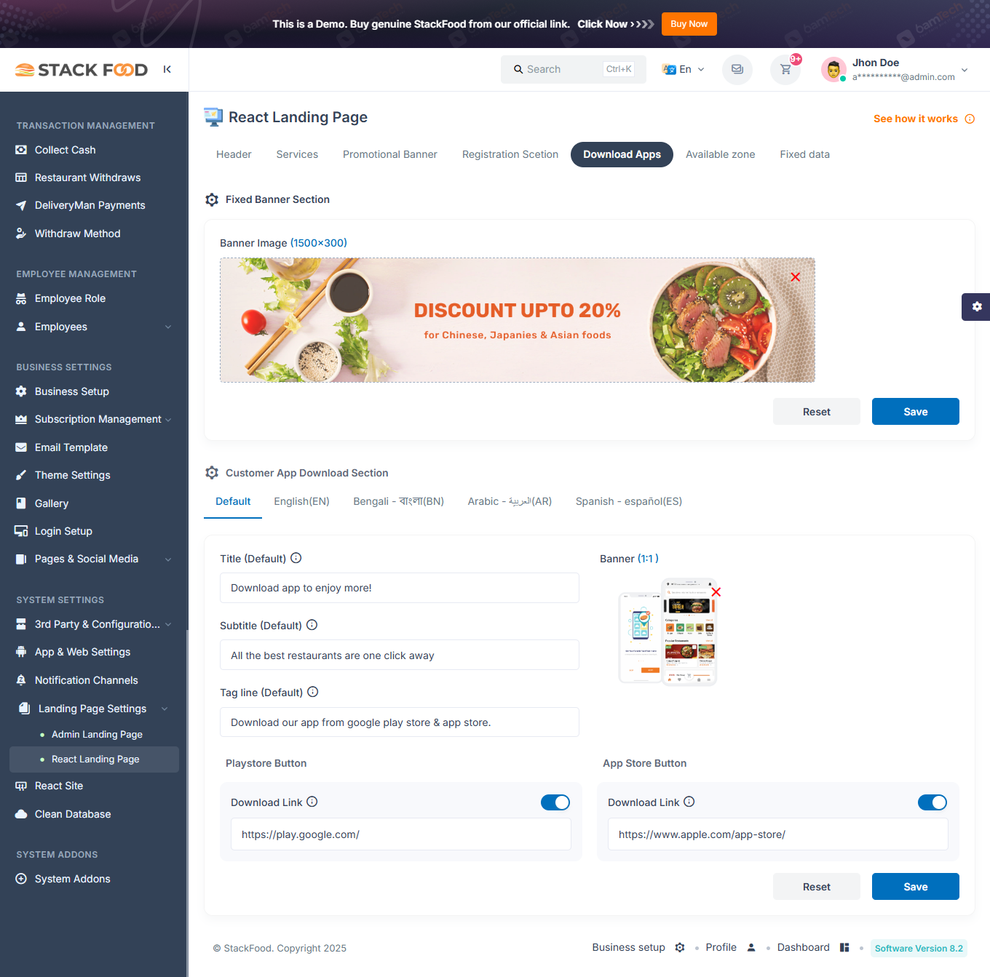The width and height of the screenshot is (990, 977).
Task: Open the shopping cart orders icon
Action: [785, 70]
